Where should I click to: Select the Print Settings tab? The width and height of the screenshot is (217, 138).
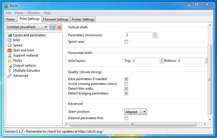coord(30,19)
